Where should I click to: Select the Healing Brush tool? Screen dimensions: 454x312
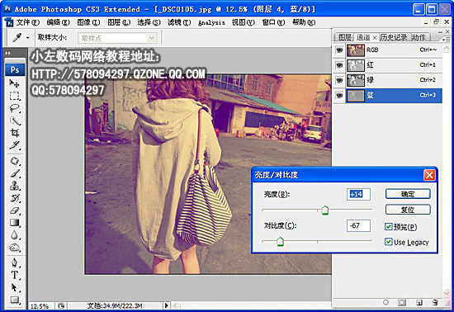click(x=15, y=161)
